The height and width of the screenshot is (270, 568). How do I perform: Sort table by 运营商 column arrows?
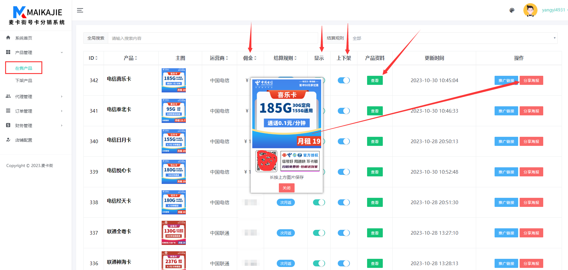[x=227, y=58]
